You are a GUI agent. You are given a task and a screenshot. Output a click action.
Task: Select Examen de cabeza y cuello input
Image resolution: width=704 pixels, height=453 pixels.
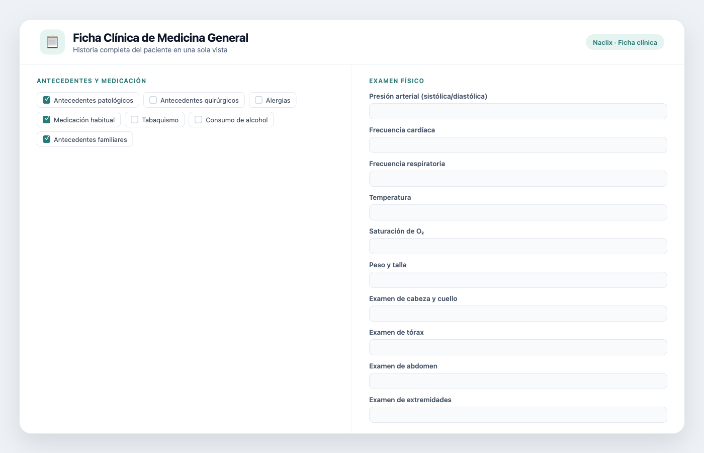tap(518, 314)
